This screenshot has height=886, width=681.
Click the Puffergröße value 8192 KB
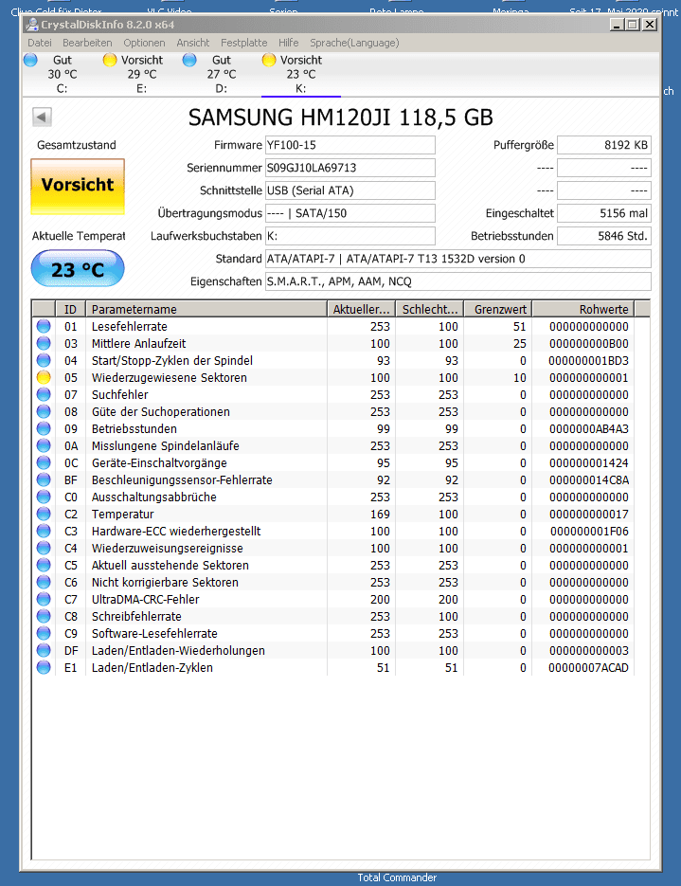point(604,145)
